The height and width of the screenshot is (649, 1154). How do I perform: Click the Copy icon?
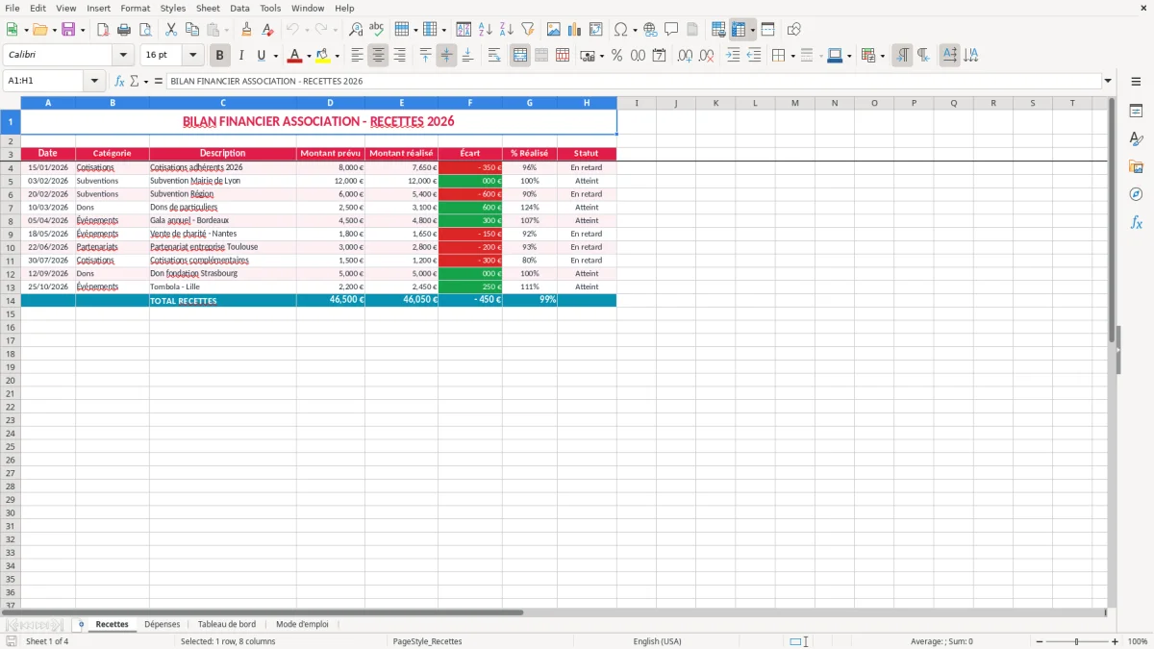click(192, 30)
